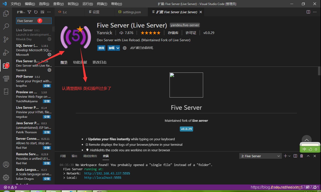Switch to the 更改日志 tab
The width and height of the screenshot is (321, 192).
click(100, 62)
